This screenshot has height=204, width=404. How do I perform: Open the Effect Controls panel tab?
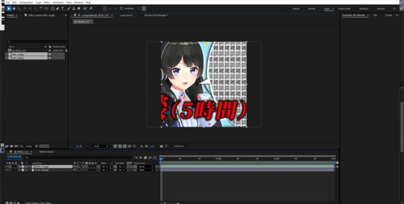[41, 15]
